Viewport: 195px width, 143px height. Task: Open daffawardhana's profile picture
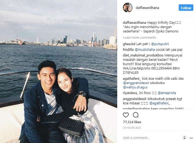[x=128, y=8]
